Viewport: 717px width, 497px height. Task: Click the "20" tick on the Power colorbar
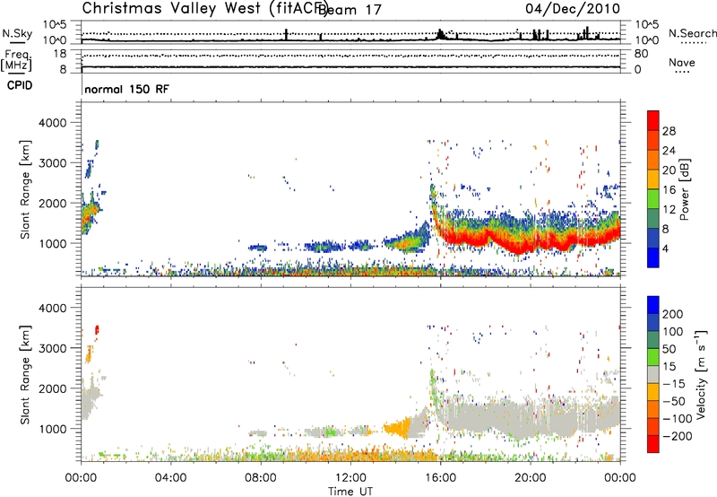pyautogui.click(x=669, y=170)
